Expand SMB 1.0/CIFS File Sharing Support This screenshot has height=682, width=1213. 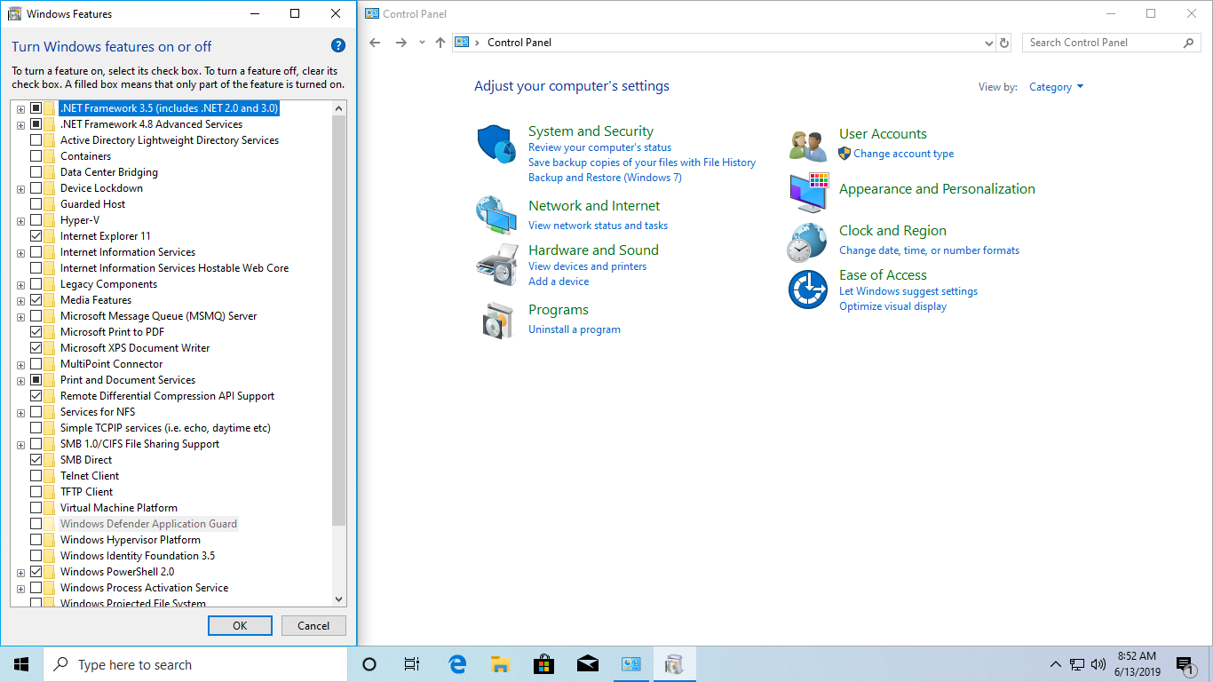tap(20, 444)
